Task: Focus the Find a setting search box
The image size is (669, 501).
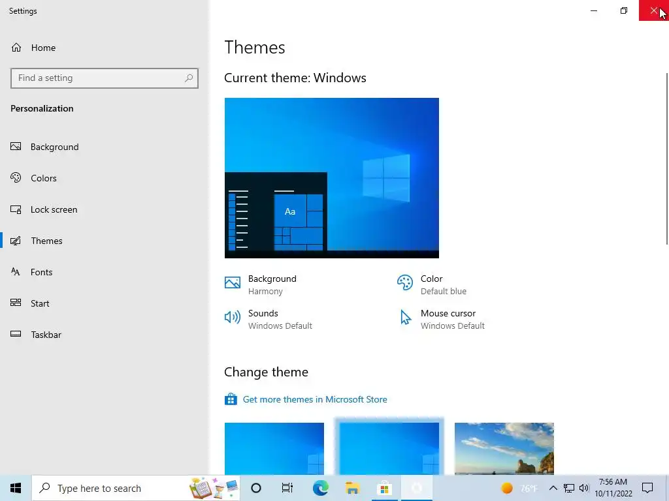Action: coord(105,78)
